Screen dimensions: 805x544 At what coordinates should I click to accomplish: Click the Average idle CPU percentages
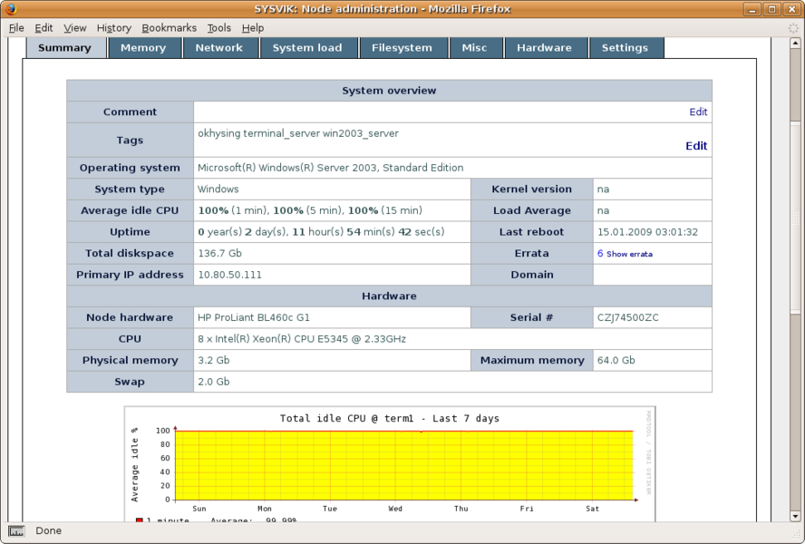310,210
